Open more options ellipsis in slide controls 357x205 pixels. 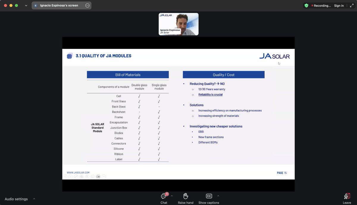[104, 176]
